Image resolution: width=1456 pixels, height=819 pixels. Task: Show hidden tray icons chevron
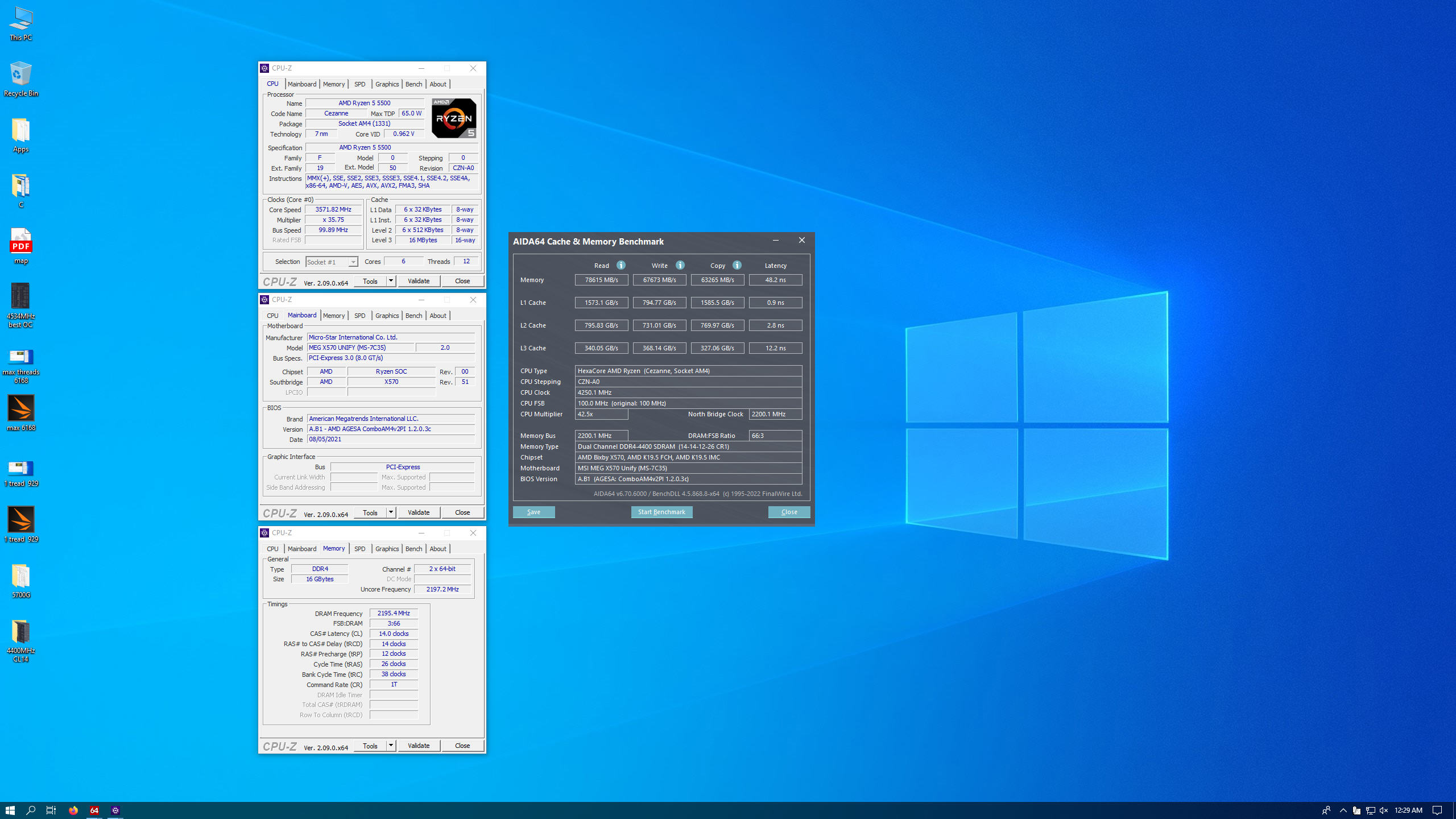pos(1343,810)
